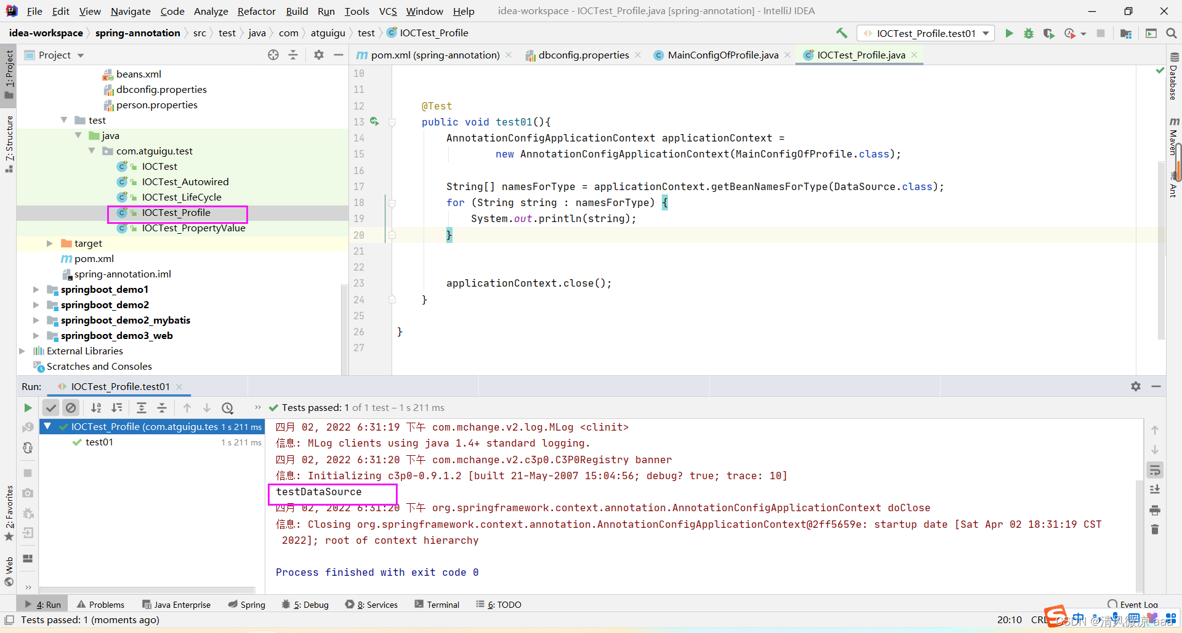This screenshot has width=1182, height=633.
Task: Open the File menu
Action: click(34, 11)
